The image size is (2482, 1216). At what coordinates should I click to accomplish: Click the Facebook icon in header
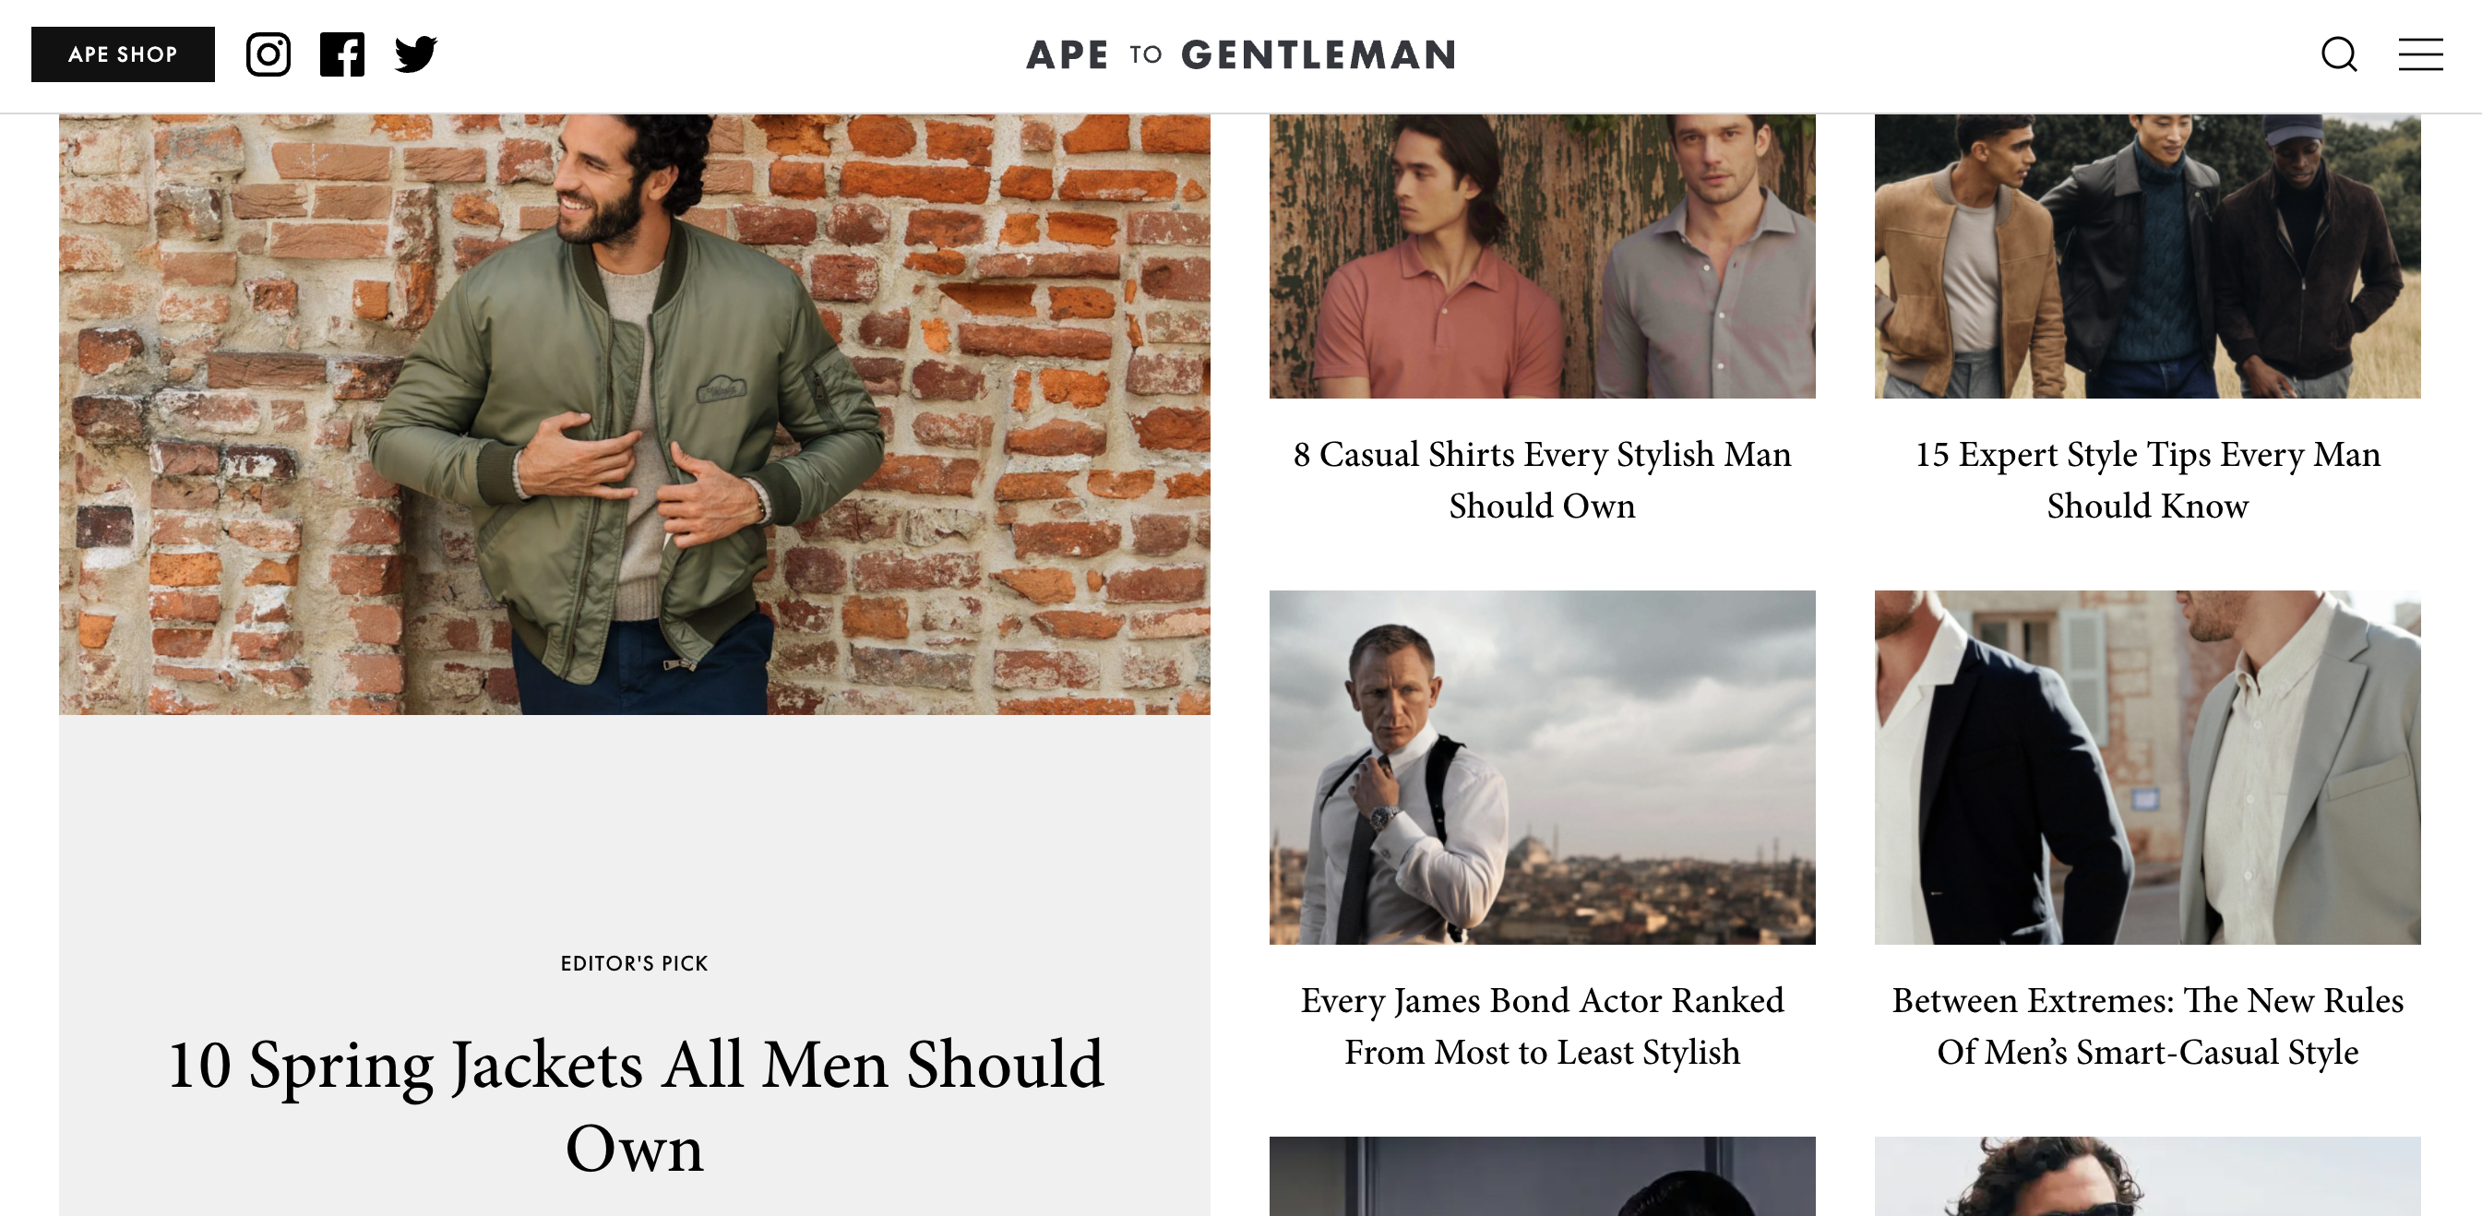pyautogui.click(x=342, y=54)
